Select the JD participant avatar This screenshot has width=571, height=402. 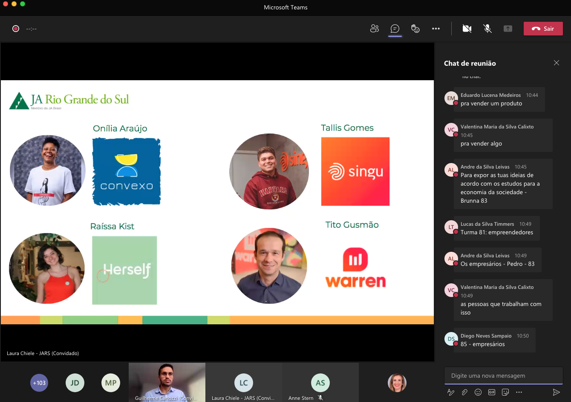75,383
